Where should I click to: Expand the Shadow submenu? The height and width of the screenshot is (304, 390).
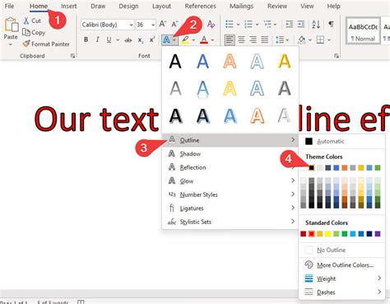coord(230,154)
